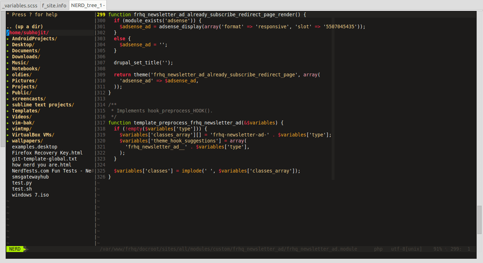Screen dimensions: 483x263
Task: Select the /home/subhojit/ root path
Action: (x=28, y=33)
